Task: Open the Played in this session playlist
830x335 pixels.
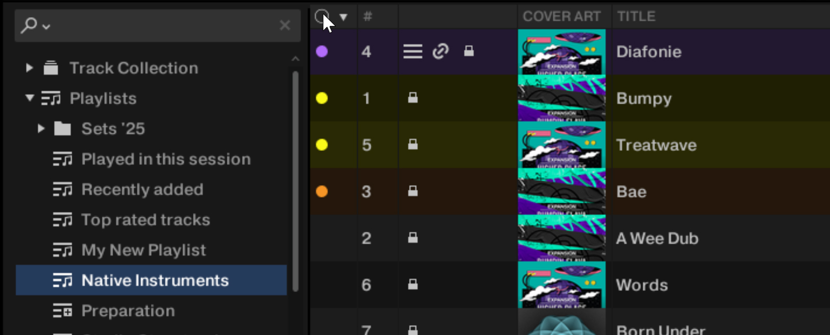Action: pos(166,159)
